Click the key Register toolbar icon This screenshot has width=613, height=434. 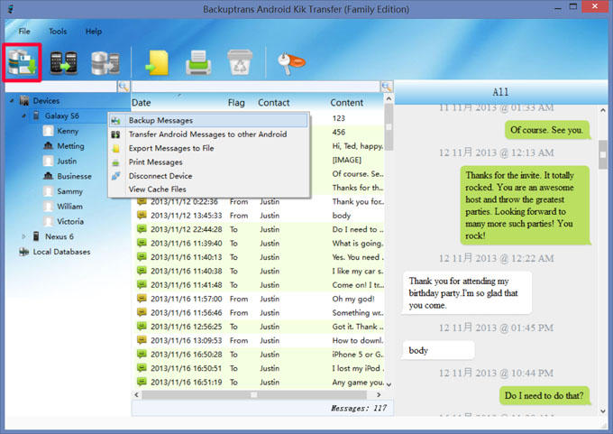tap(291, 62)
